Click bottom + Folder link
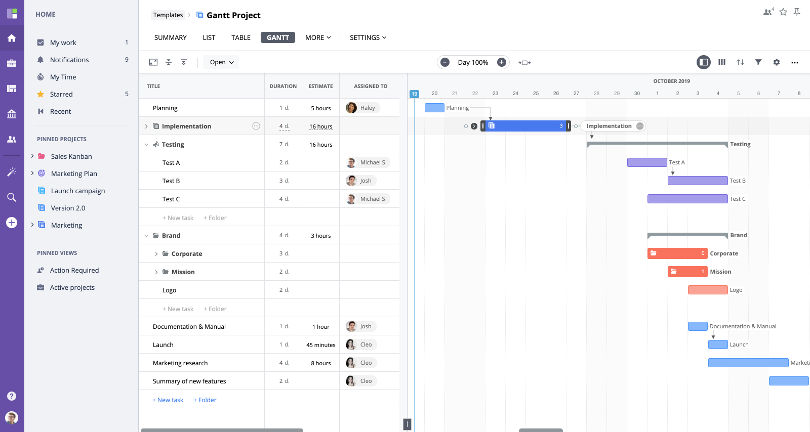The width and height of the screenshot is (810, 432). tap(205, 400)
